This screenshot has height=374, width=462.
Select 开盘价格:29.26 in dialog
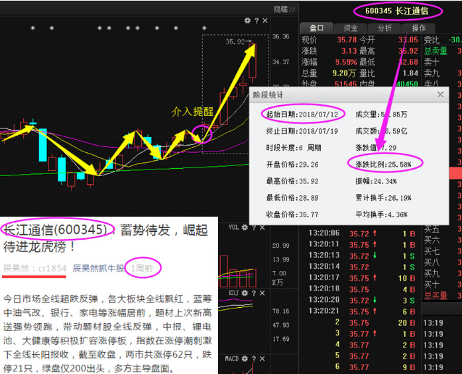292,164
